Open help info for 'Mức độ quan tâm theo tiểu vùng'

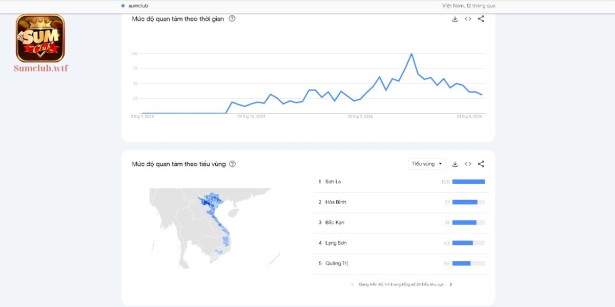pos(232,164)
